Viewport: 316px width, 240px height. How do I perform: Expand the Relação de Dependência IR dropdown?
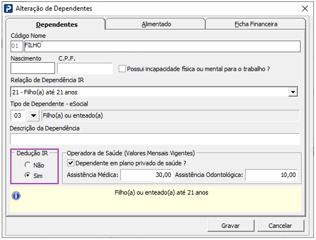[x=293, y=92]
